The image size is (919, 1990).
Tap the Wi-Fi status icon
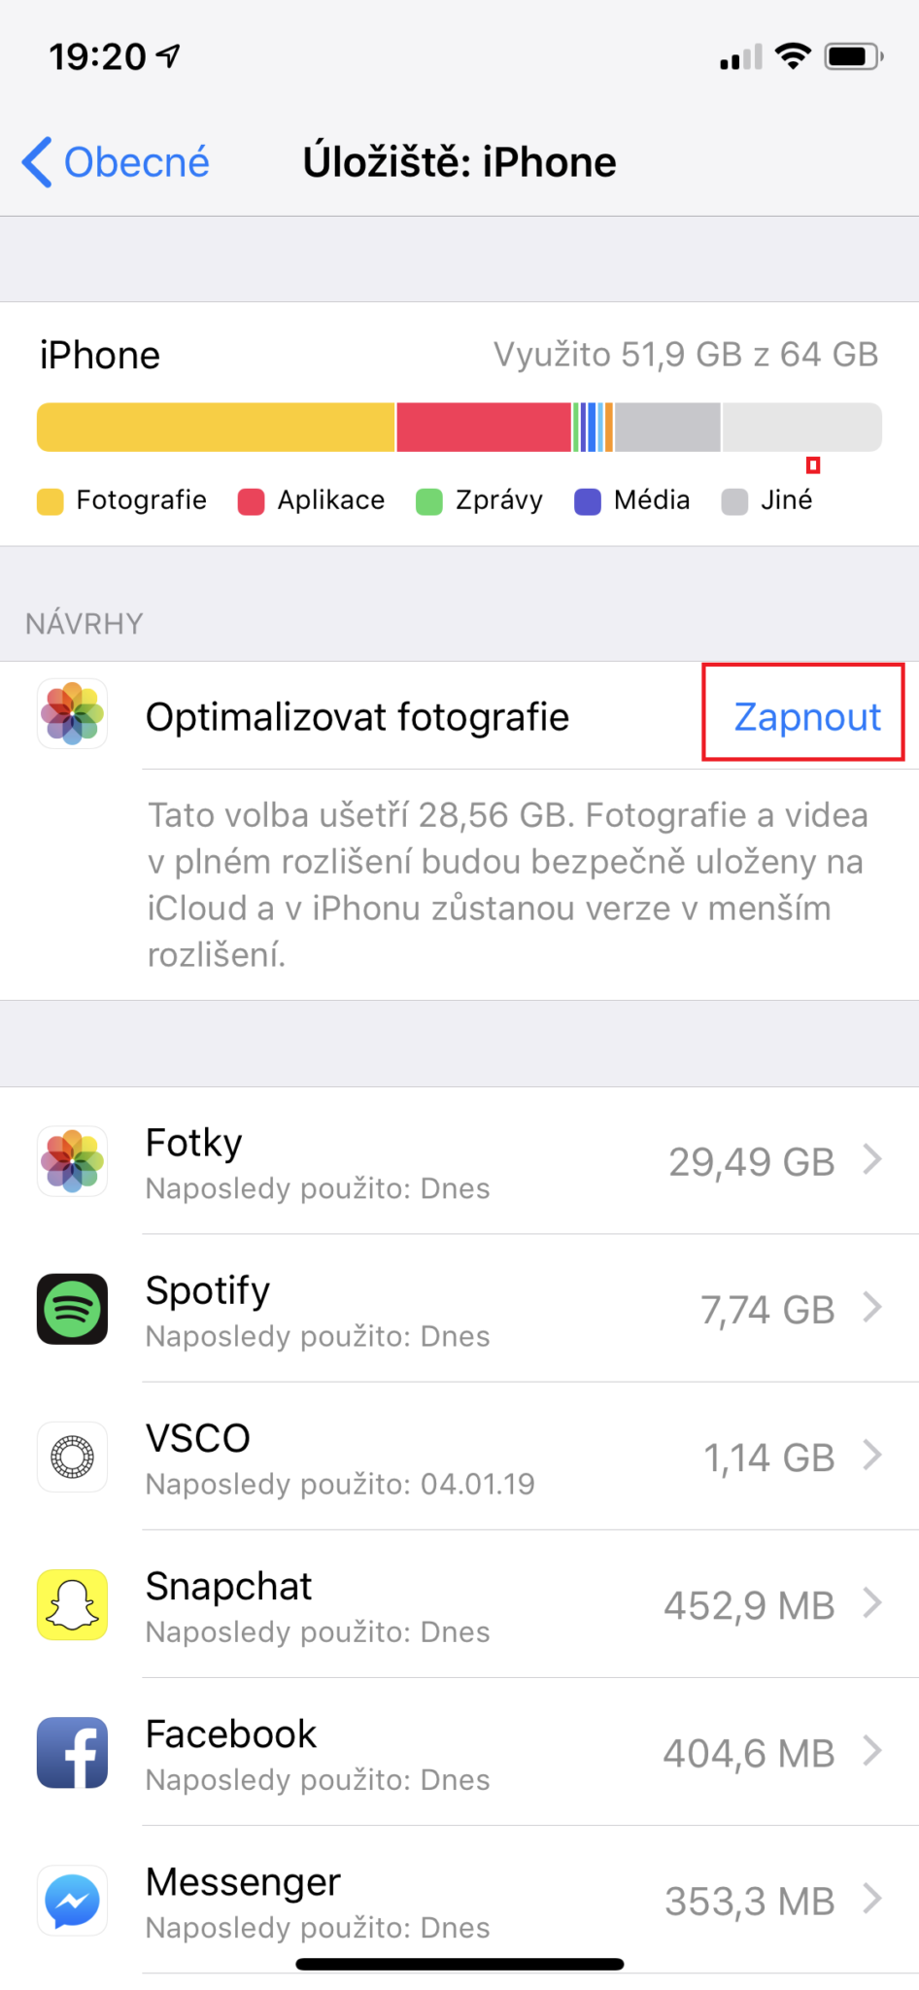(x=792, y=56)
